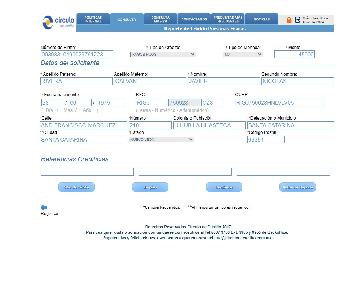Image resolution: width=360 pixels, height=300 pixels.
Task: Click the blue Regresar arrow icon
Action: 44,207
